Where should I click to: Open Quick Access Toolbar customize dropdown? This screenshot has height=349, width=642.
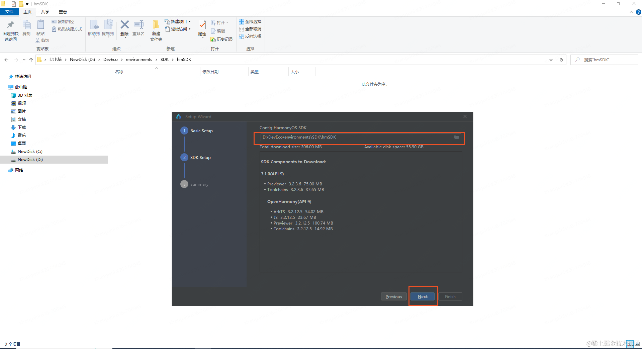[x=27, y=4]
